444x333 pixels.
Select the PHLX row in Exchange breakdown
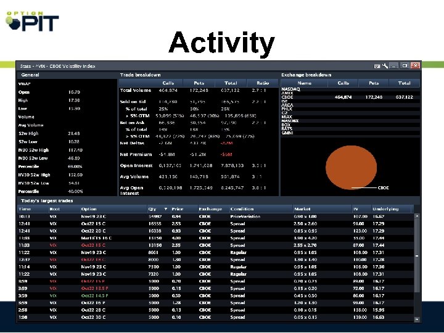pos(350,109)
